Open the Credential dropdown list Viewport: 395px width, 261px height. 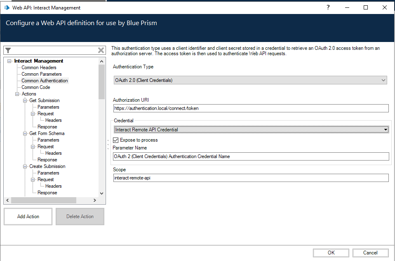pos(251,130)
